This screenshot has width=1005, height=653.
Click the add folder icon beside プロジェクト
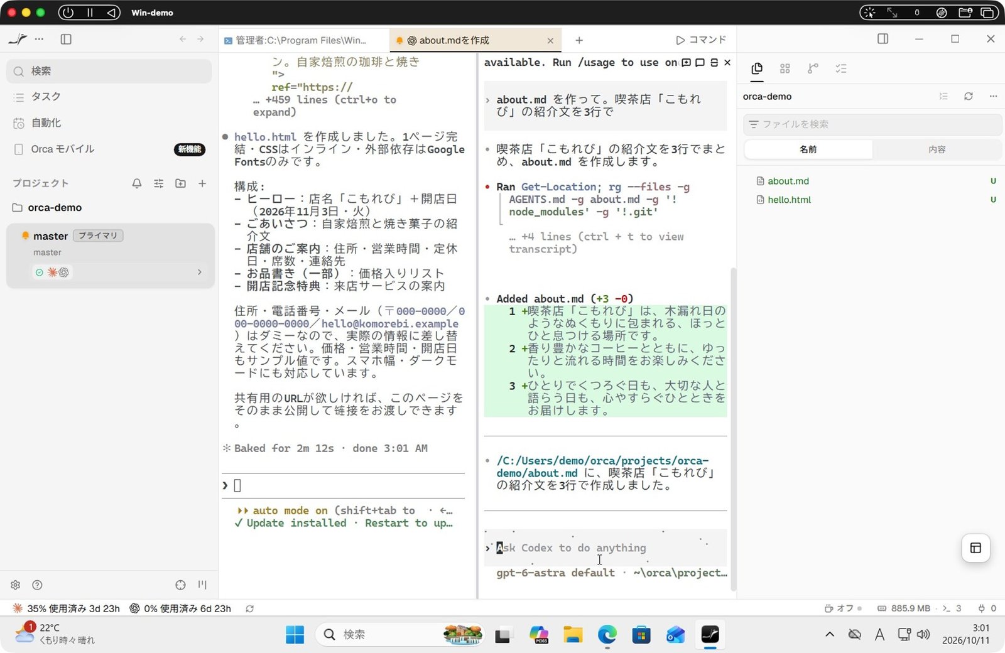[180, 183]
